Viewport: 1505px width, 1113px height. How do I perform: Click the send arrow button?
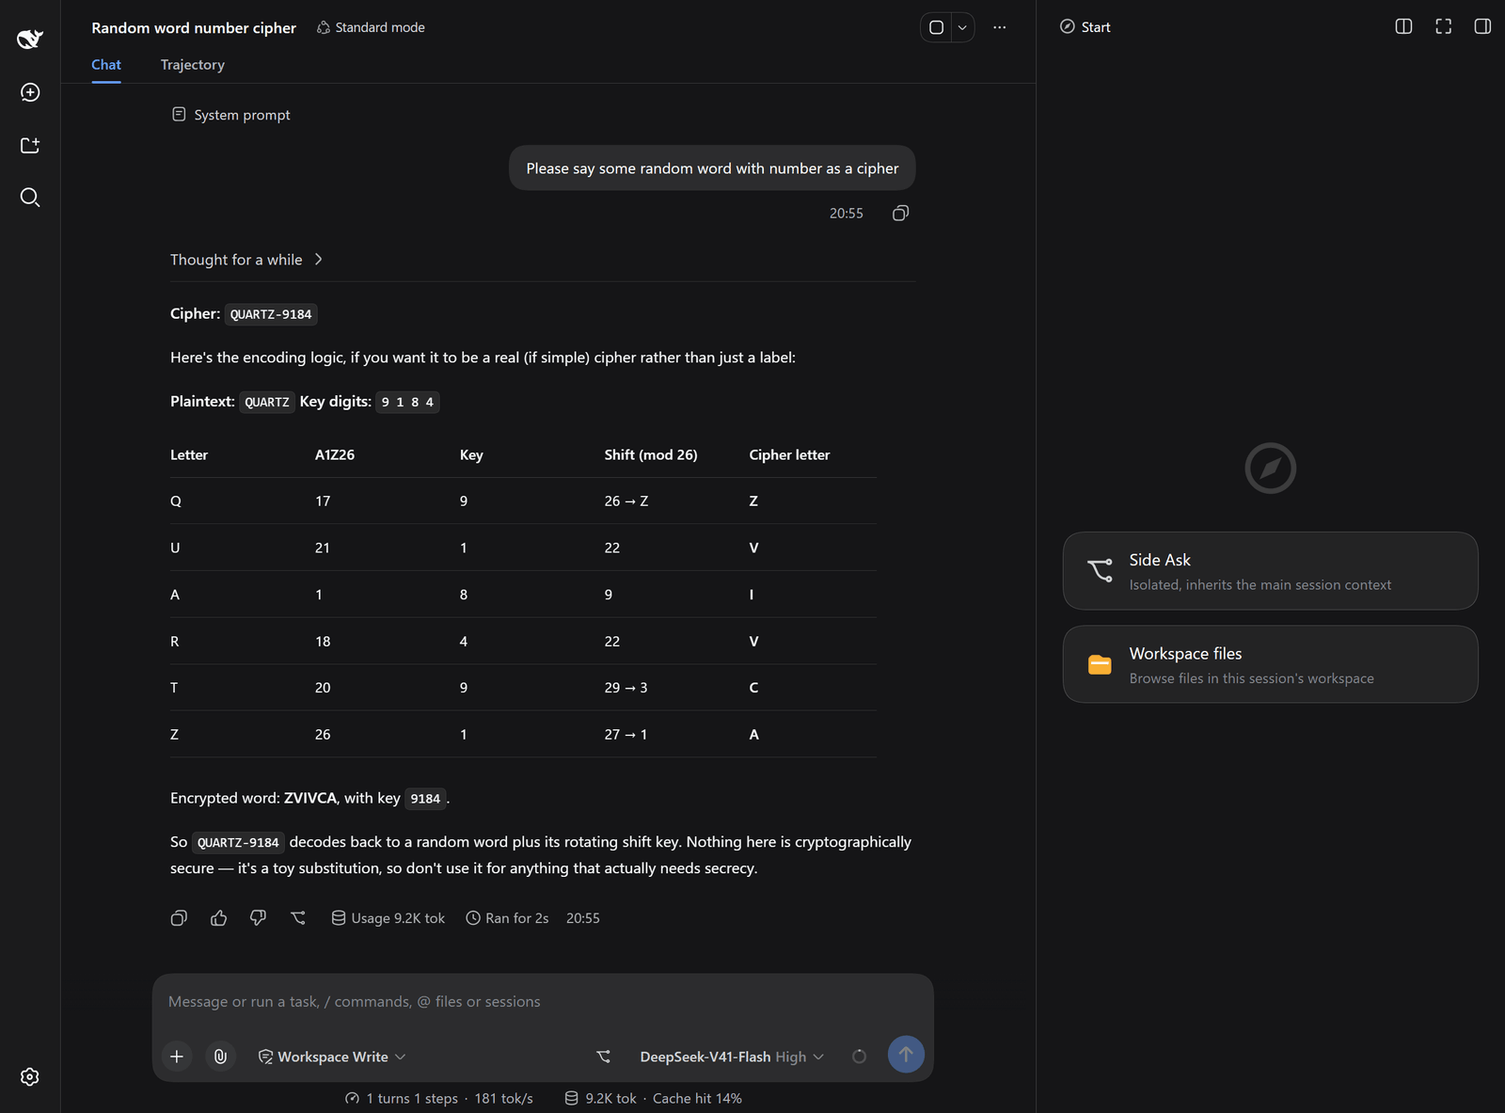pos(906,1055)
